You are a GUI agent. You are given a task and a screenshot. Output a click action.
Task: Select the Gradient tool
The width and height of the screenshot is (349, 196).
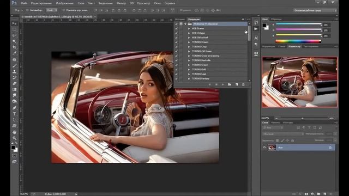[x=15, y=89]
